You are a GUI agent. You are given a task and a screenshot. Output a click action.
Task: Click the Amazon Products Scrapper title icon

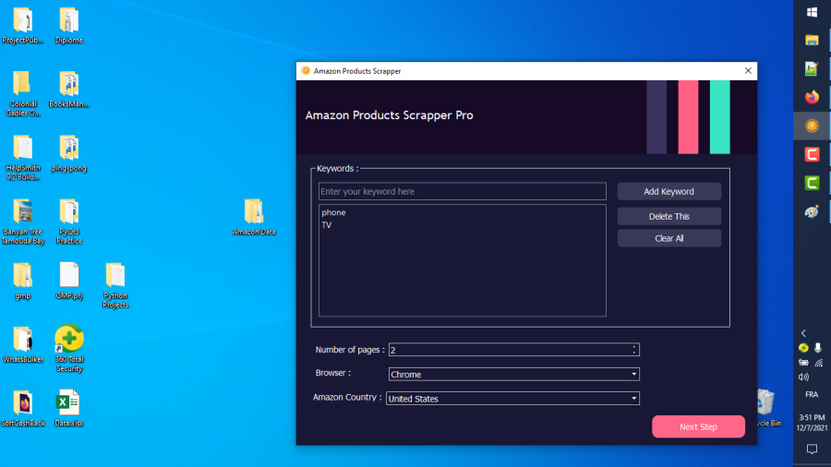point(306,71)
